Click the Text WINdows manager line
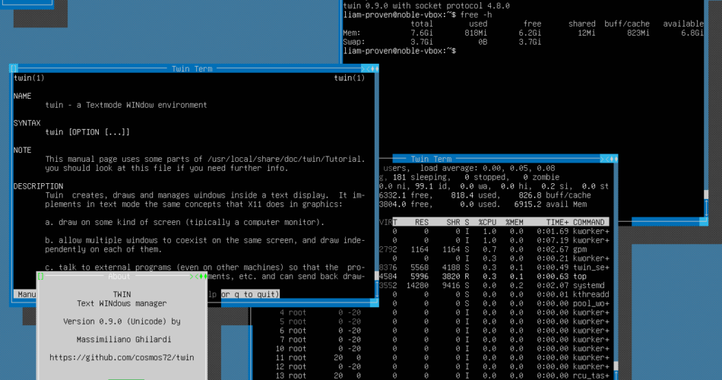Viewport: 722px width, 380px height. (x=122, y=303)
